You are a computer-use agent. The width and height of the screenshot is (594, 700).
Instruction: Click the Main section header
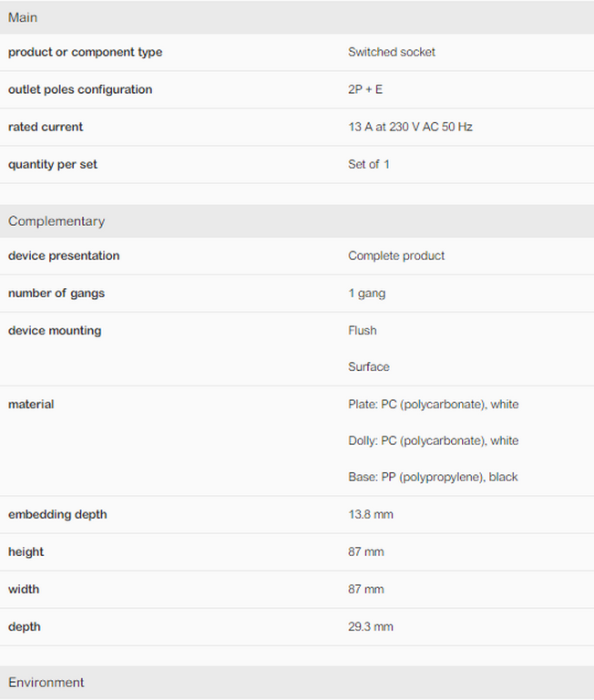23,17
